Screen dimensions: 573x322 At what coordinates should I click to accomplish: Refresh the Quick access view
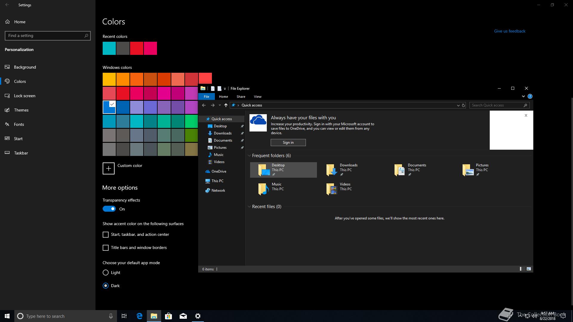coord(463,105)
